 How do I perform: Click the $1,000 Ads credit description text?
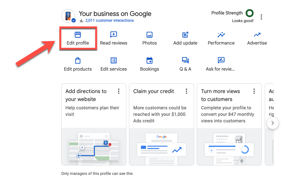tap(160, 114)
